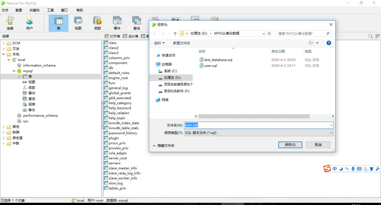Click 新建文件夹 button
The image size is (381, 205).
(182, 43)
